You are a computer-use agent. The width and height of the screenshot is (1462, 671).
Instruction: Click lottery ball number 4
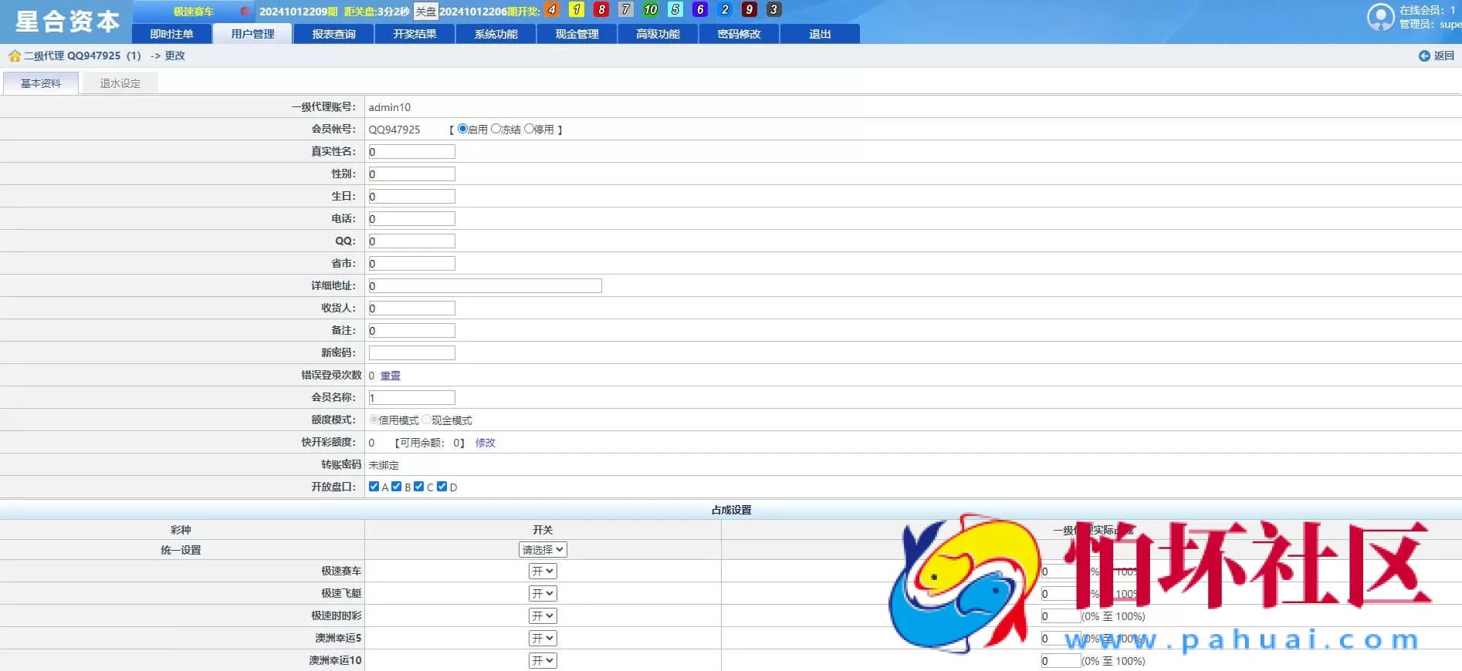551,9
